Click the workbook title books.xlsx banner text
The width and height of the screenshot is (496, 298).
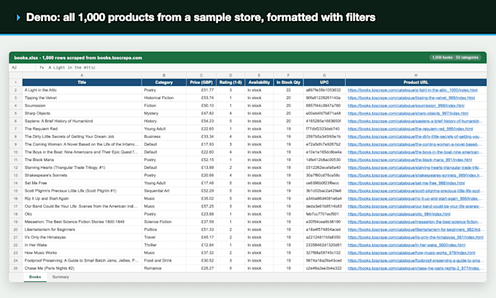point(78,58)
